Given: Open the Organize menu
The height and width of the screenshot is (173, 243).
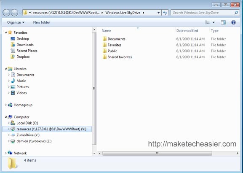Looking at the screenshot, I should tap(16, 22).
